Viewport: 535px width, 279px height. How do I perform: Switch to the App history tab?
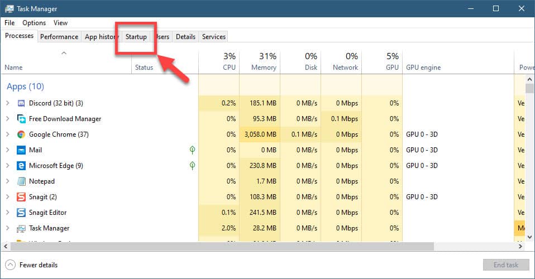point(101,36)
